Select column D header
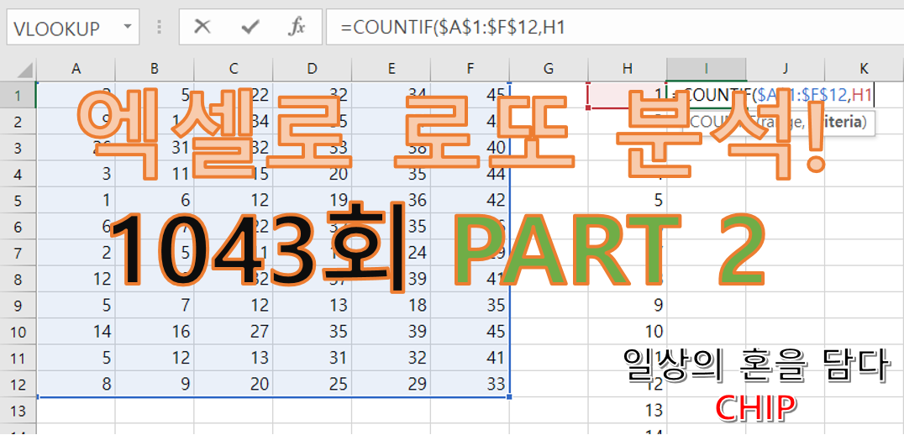 (312, 69)
